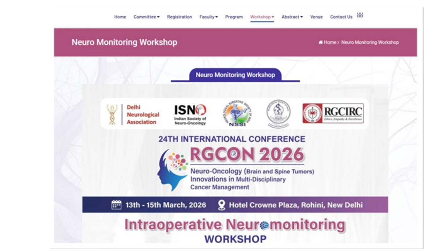The image size is (446, 251).
Task: Visit the Venue page link
Action: tap(316, 17)
